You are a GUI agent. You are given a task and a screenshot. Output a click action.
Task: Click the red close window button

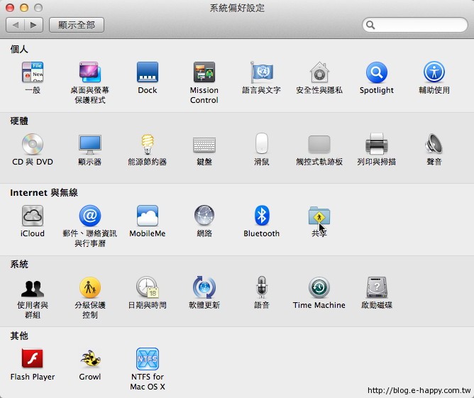coord(10,8)
